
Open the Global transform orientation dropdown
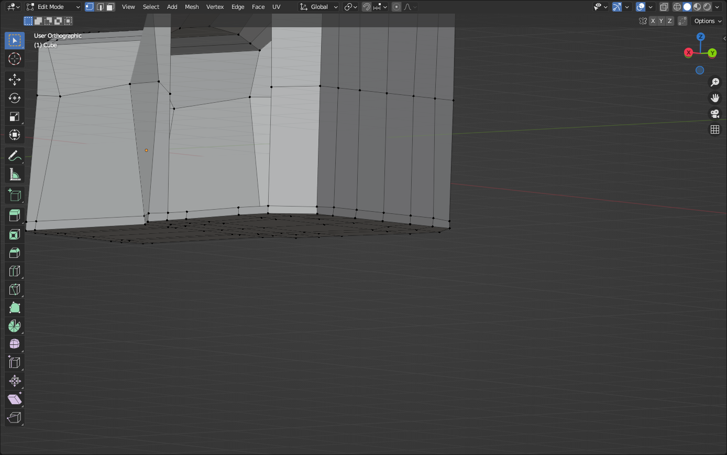point(318,7)
